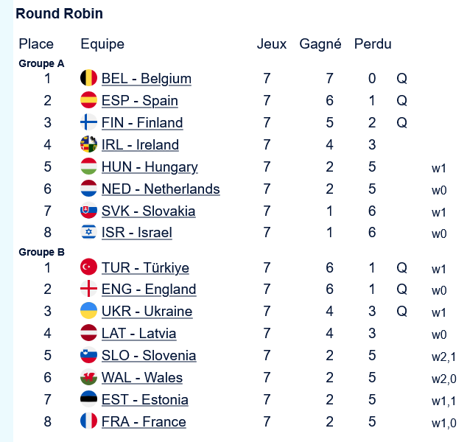Open the NED - Netherlands team link
467x442 pixels.
point(161,189)
